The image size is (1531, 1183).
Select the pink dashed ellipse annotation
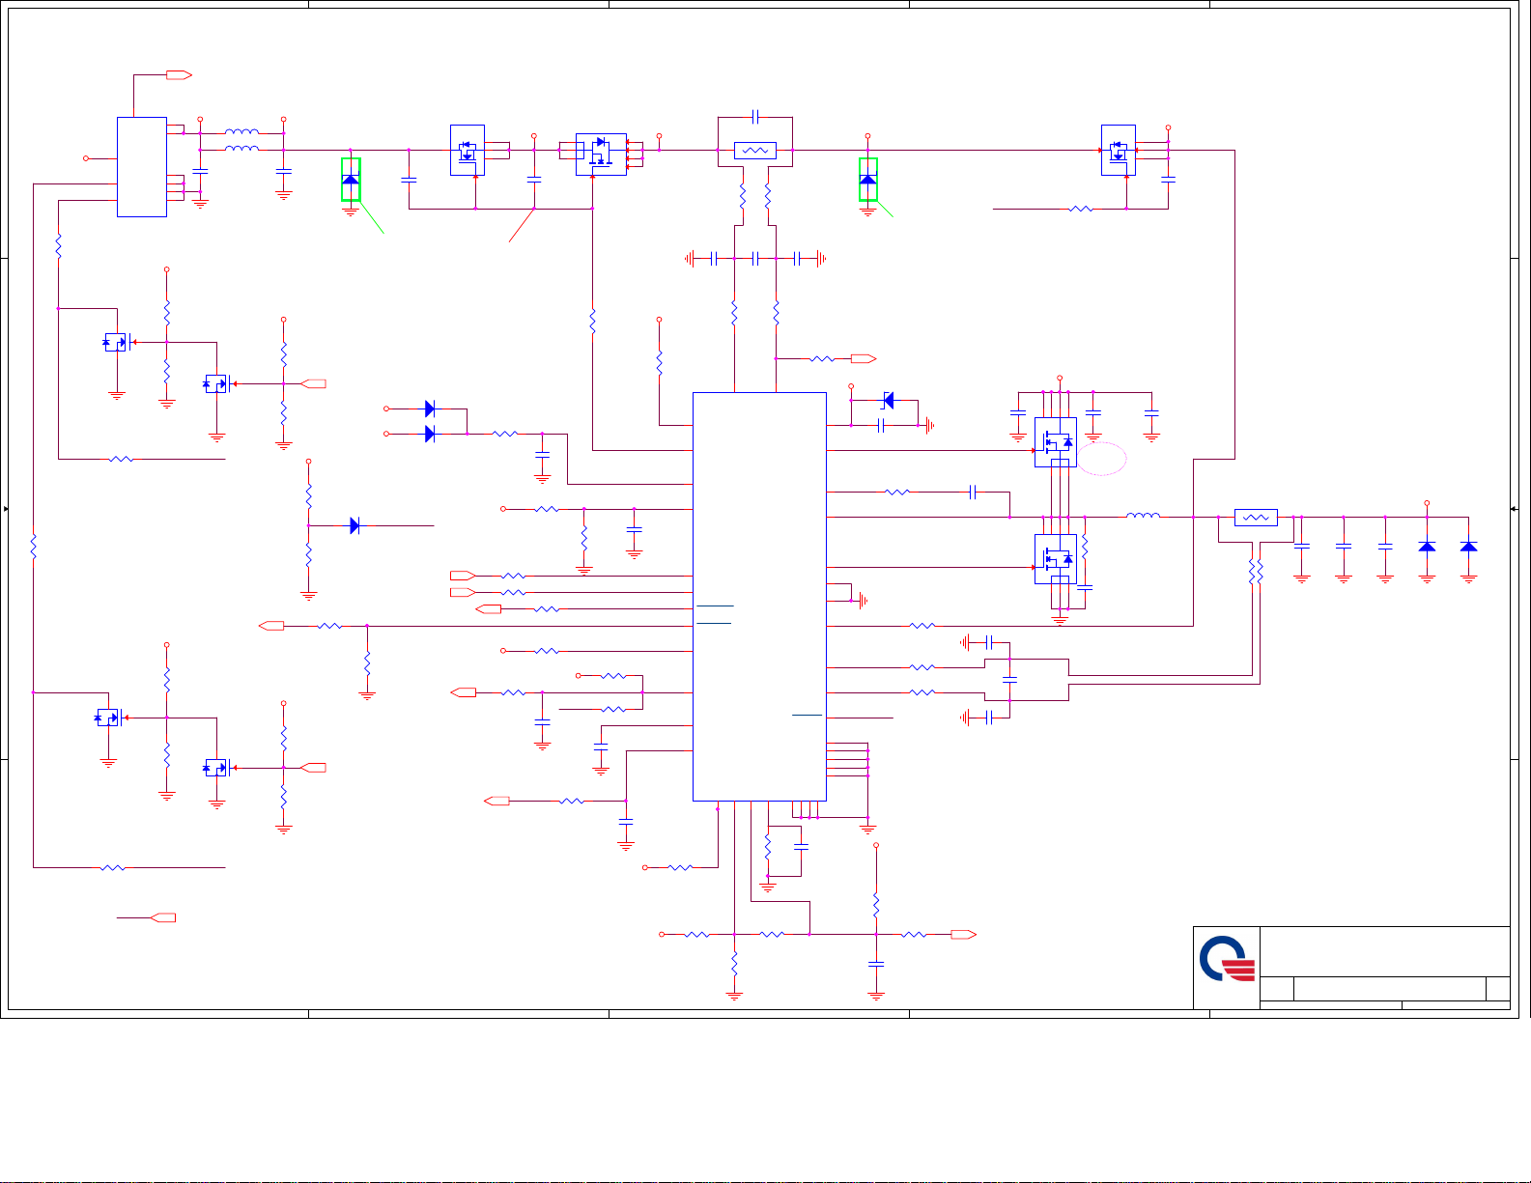click(1102, 459)
